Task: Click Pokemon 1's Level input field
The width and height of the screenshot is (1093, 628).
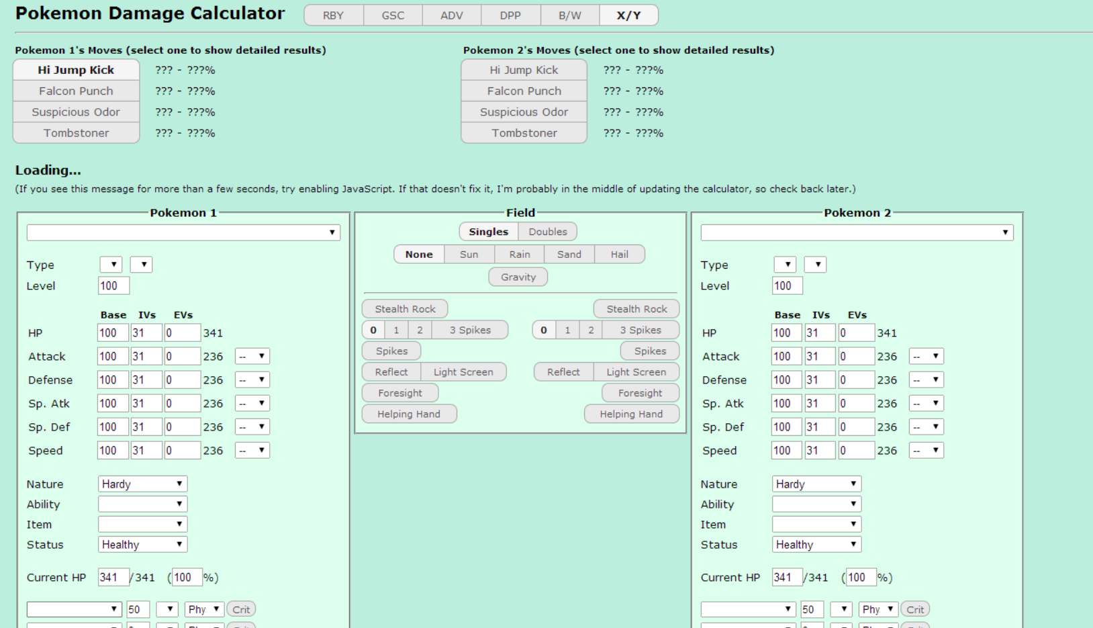Action: coord(113,286)
